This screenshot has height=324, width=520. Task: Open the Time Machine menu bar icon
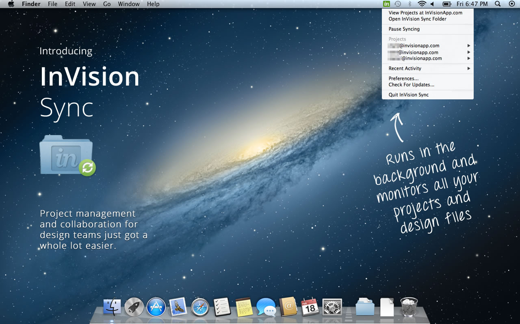[398, 4]
